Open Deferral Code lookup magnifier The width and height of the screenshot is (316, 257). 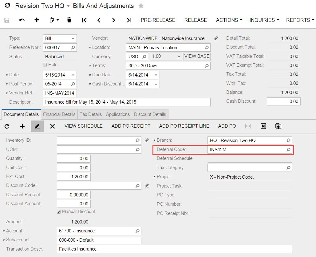tap(288, 150)
